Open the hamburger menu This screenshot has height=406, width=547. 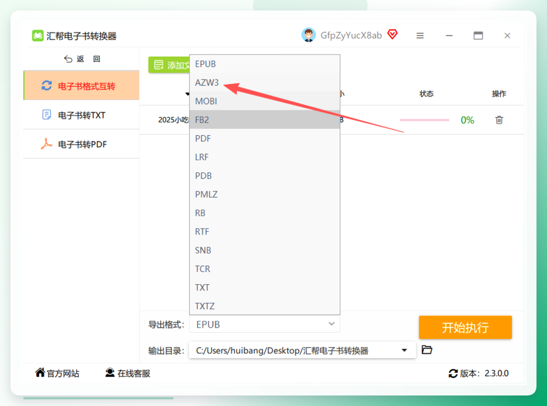click(x=420, y=36)
